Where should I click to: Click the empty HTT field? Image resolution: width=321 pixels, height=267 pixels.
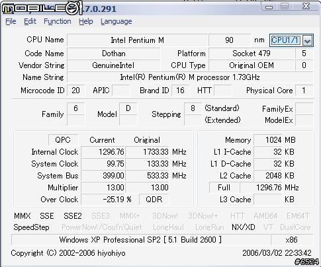(223, 91)
